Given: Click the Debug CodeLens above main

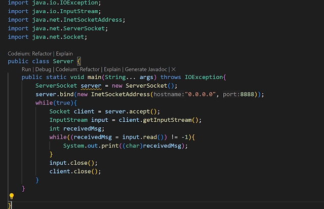Looking at the screenshot, I should click(x=43, y=69).
